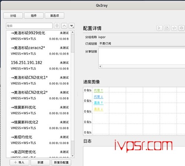Image resolution: width=185 pixels, height=166 pixels.
Task: Open the 分组 groups button
Action: pyautogui.click(x=13, y=16)
